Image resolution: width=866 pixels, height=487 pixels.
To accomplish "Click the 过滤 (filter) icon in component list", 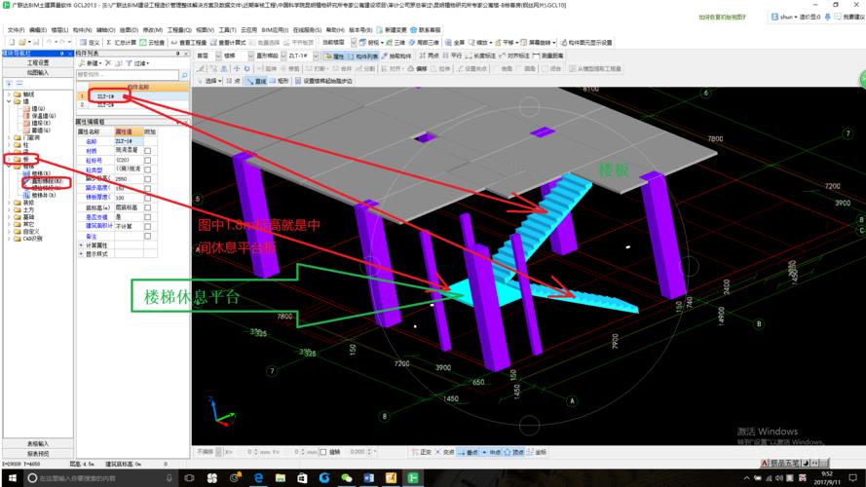I will pyautogui.click(x=136, y=62).
